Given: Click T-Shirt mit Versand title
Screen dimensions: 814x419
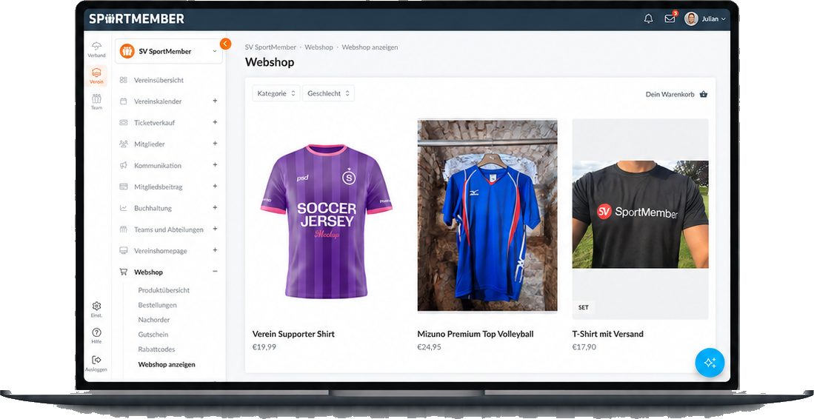Looking at the screenshot, I should (607, 334).
